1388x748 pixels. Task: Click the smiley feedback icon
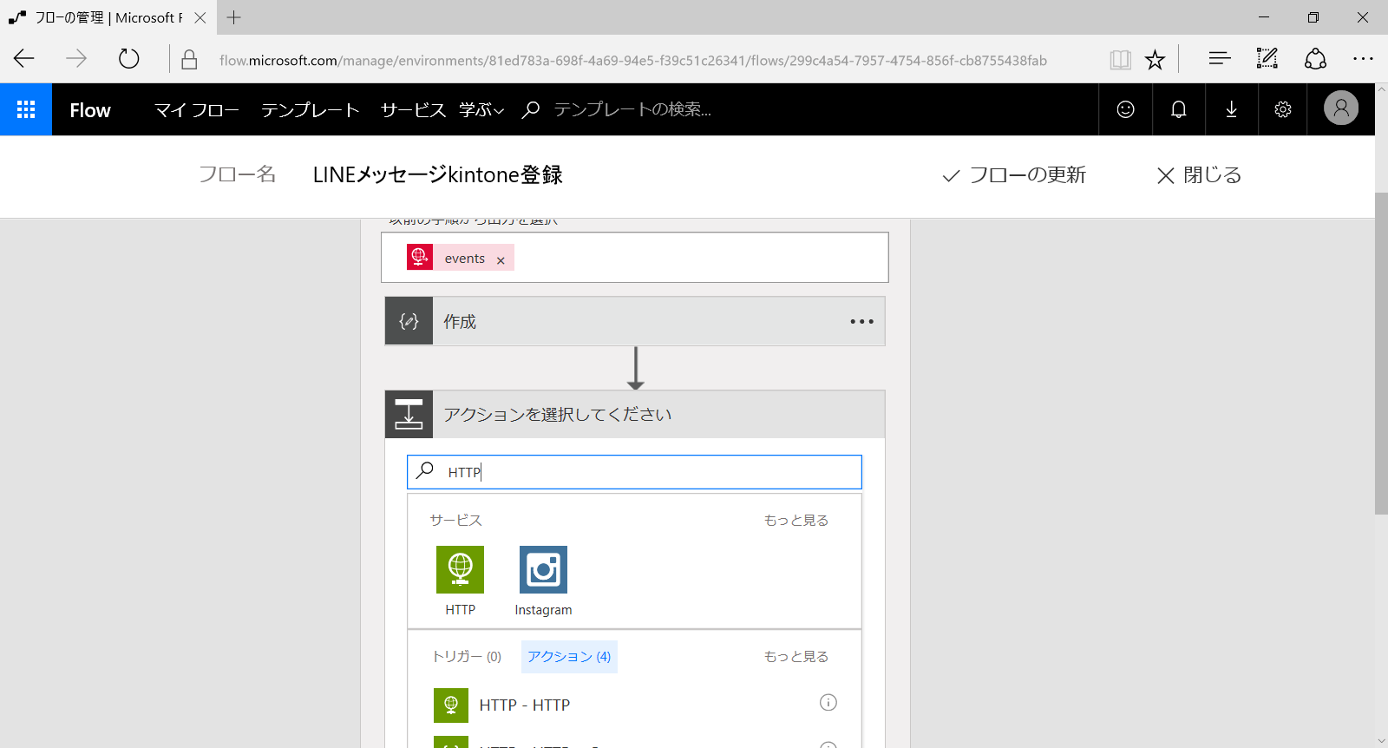click(1125, 109)
